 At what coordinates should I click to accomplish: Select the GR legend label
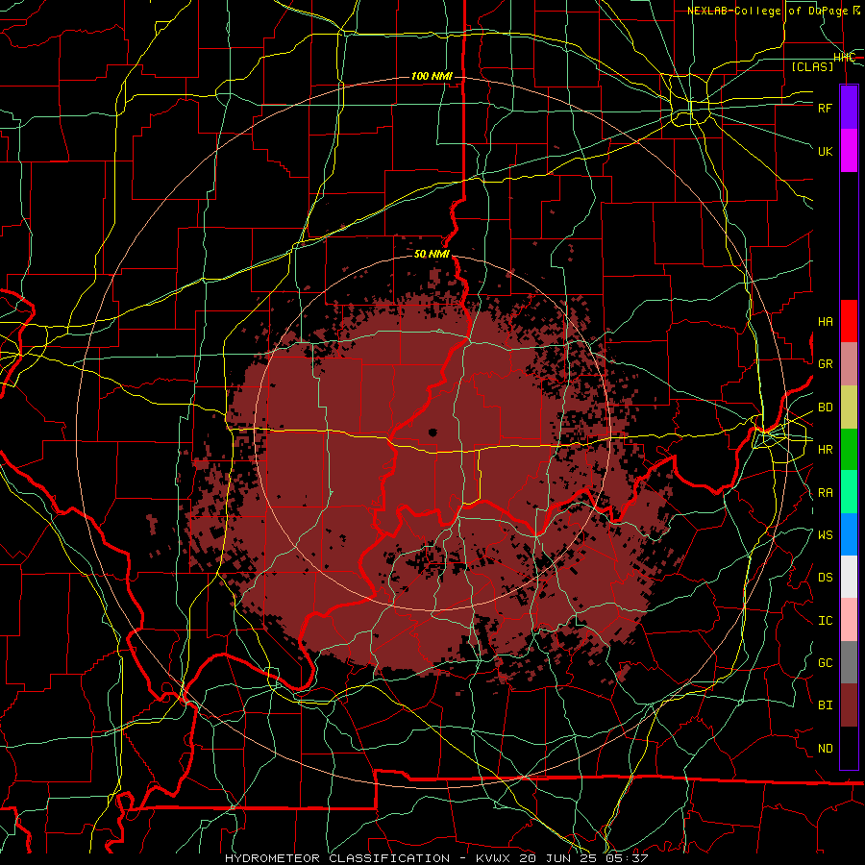click(x=825, y=364)
